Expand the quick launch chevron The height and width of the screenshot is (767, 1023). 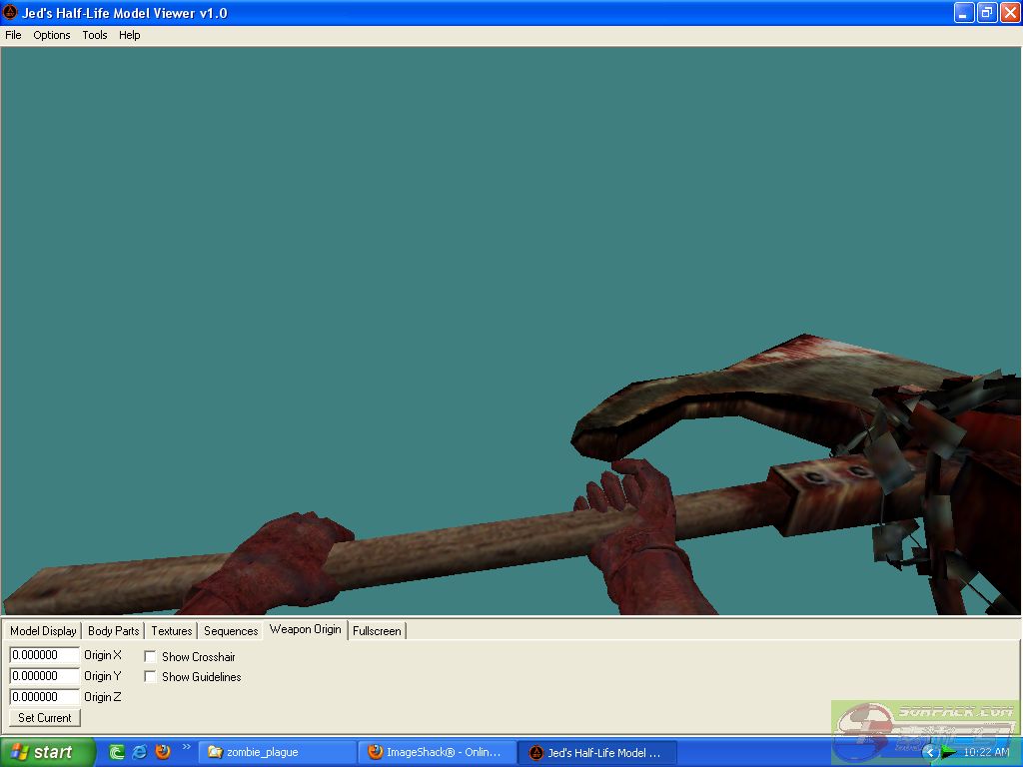[x=186, y=747]
